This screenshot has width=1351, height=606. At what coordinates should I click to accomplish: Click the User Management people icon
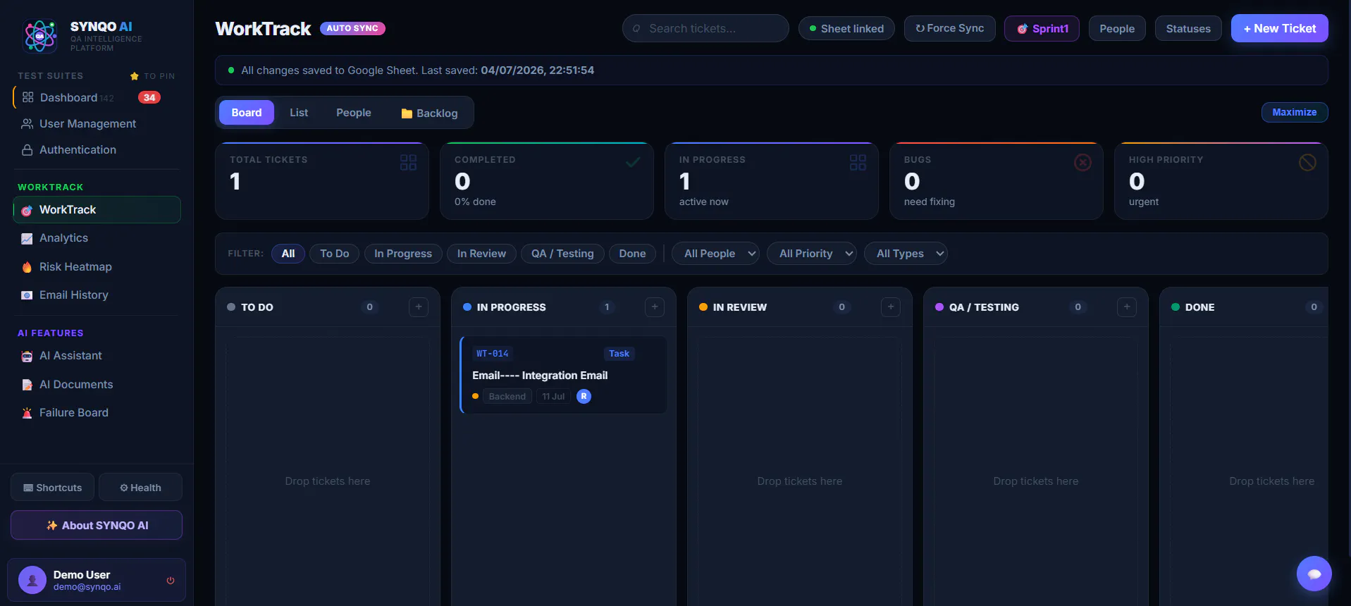point(27,123)
